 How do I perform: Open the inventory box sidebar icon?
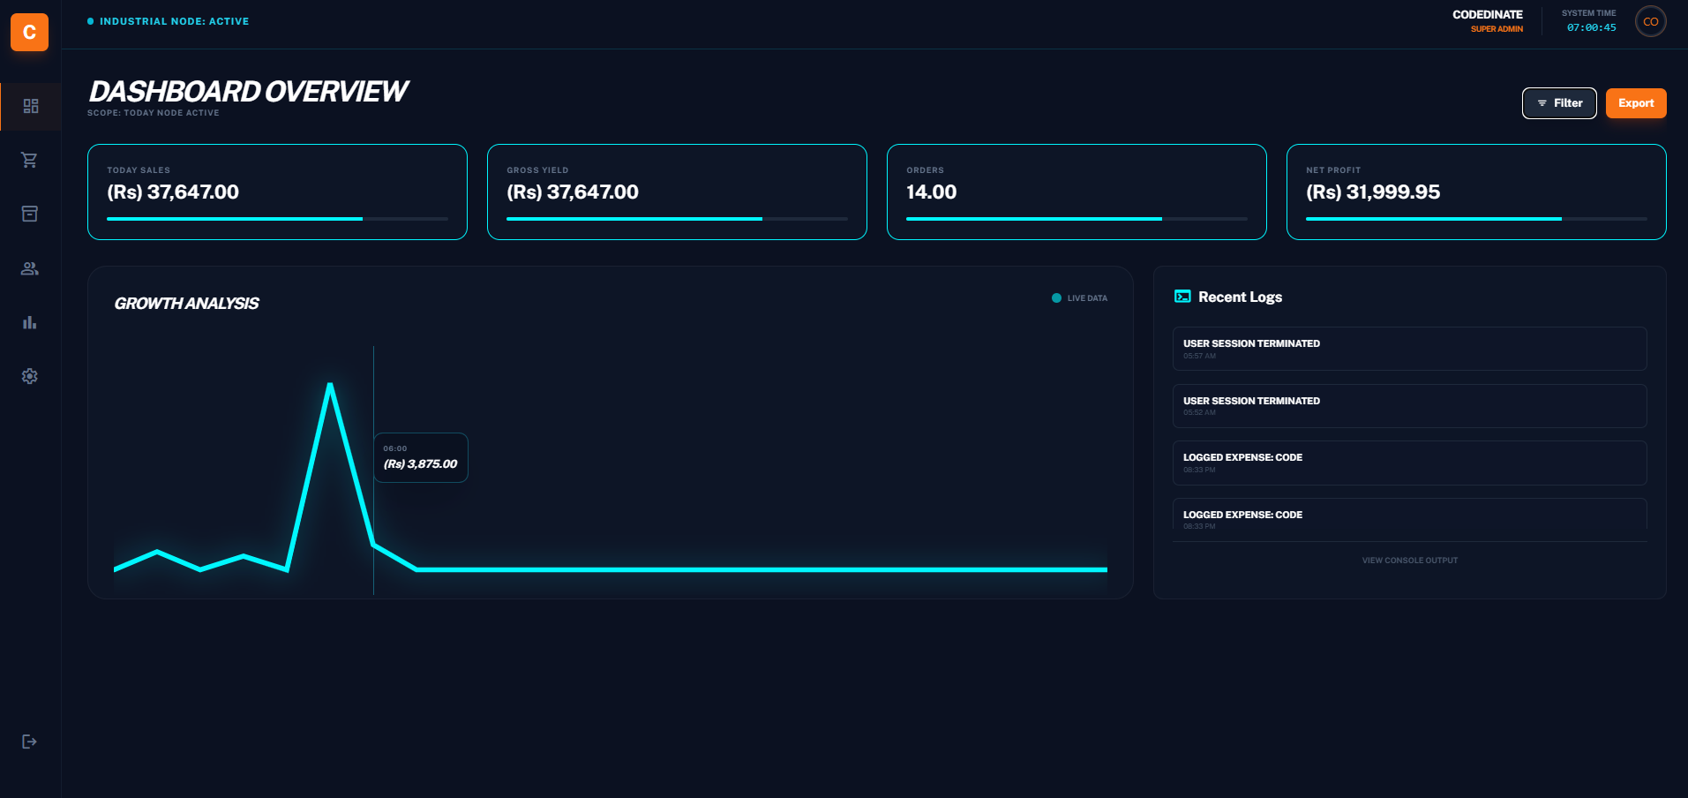30,214
